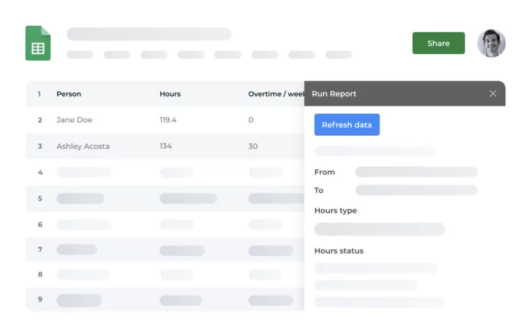This screenshot has width=531, height=334.
Task: Select the Ashley Acosta cell
Action: 83,147
